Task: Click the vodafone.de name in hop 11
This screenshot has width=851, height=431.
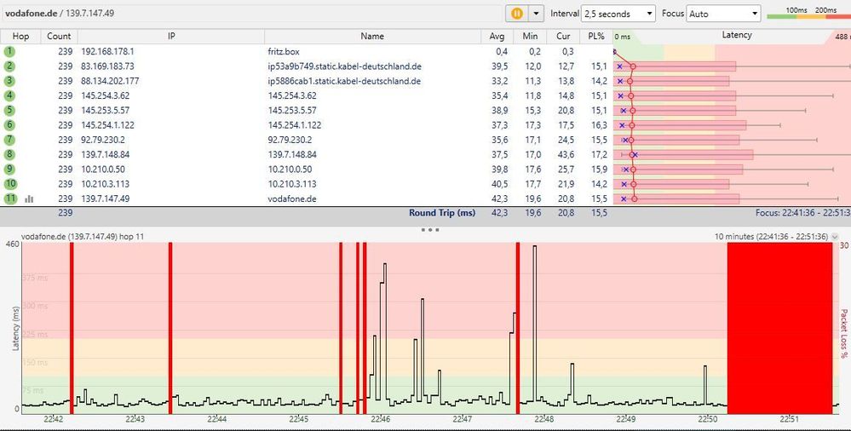Action: [x=292, y=198]
